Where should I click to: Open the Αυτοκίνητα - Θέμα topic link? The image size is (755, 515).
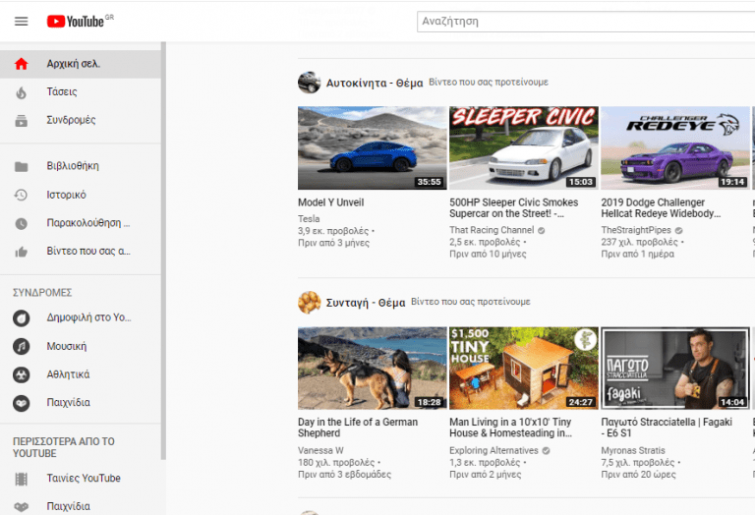click(374, 84)
